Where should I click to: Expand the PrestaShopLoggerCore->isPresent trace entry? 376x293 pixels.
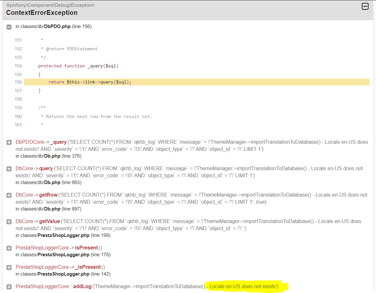[x=9, y=248]
